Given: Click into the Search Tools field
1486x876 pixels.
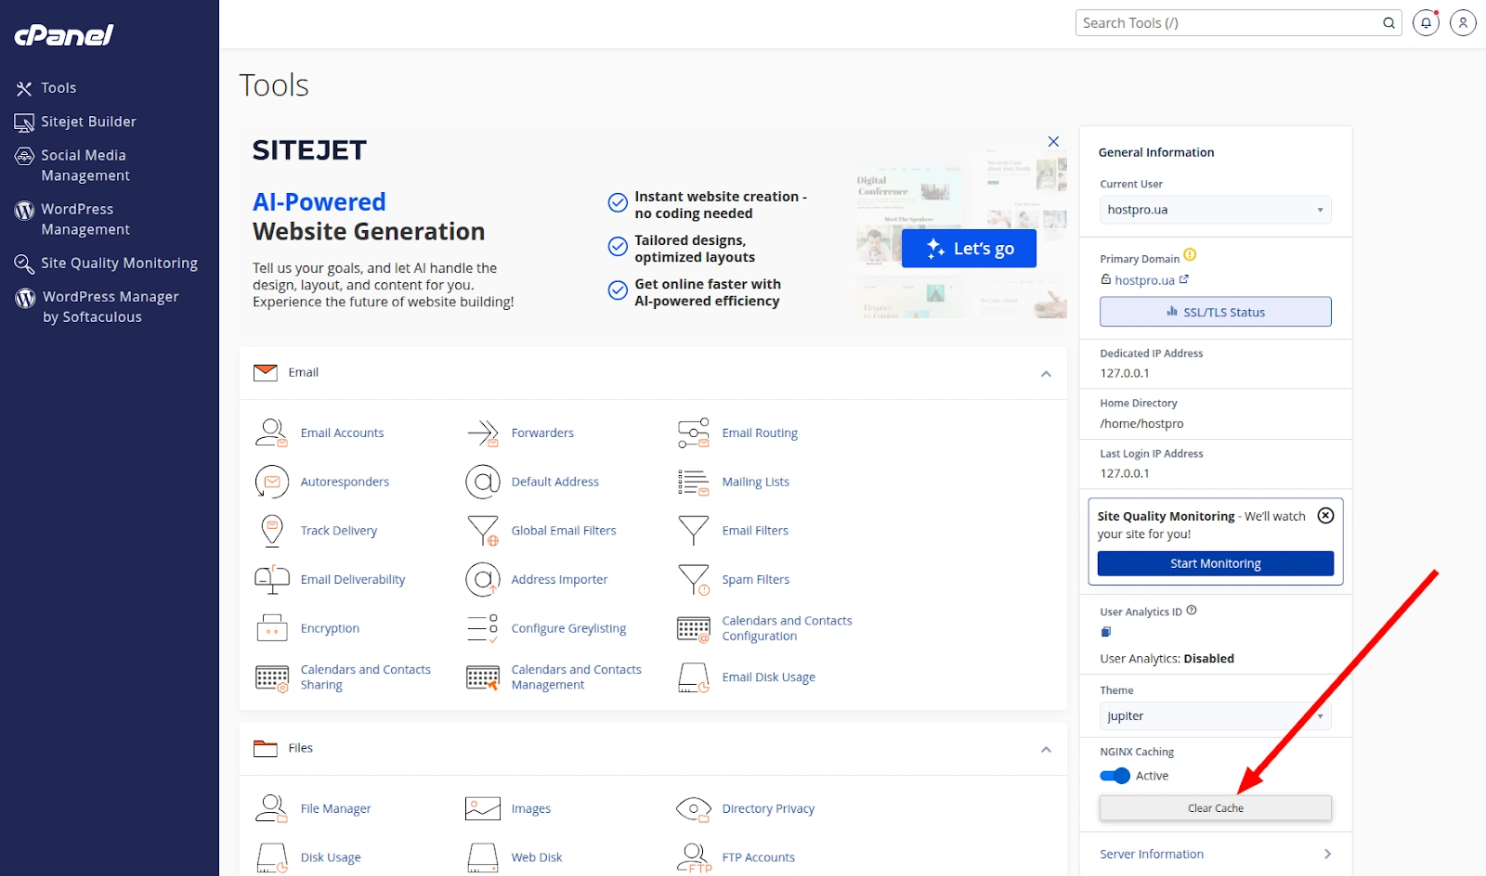Looking at the screenshot, I should point(1228,23).
